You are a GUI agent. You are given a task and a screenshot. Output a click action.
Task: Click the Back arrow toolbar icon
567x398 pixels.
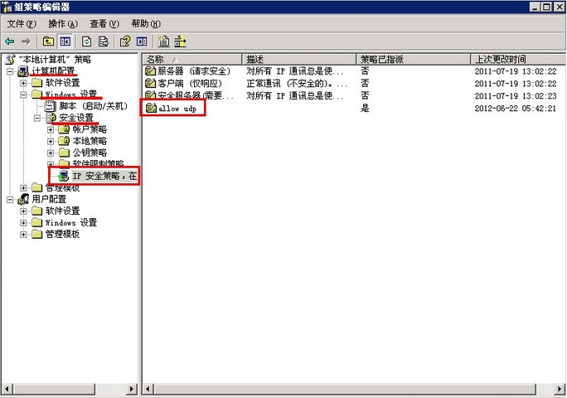coord(9,41)
